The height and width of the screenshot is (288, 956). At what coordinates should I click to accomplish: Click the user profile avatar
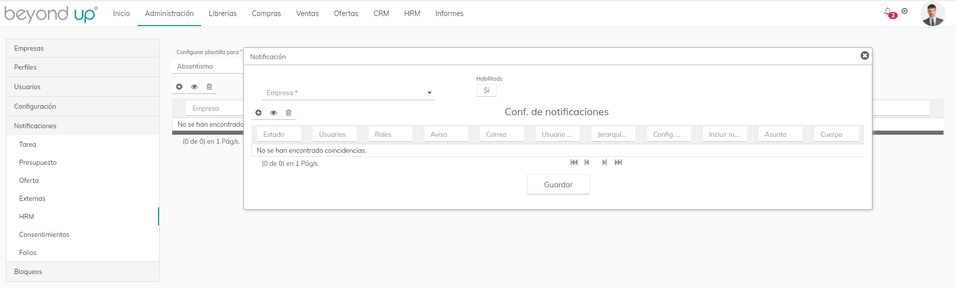click(932, 14)
